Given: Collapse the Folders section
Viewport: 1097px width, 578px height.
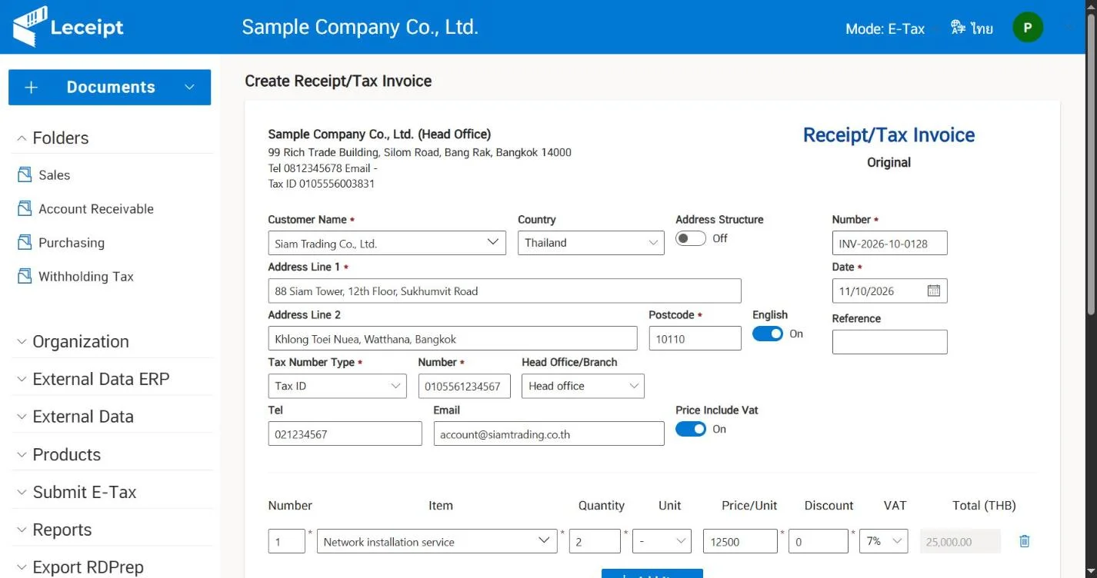Looking at the screenshot, I should tap(112, 138).
